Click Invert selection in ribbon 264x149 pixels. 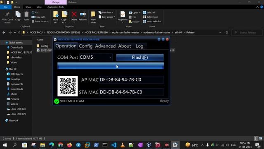coord(152,22)
